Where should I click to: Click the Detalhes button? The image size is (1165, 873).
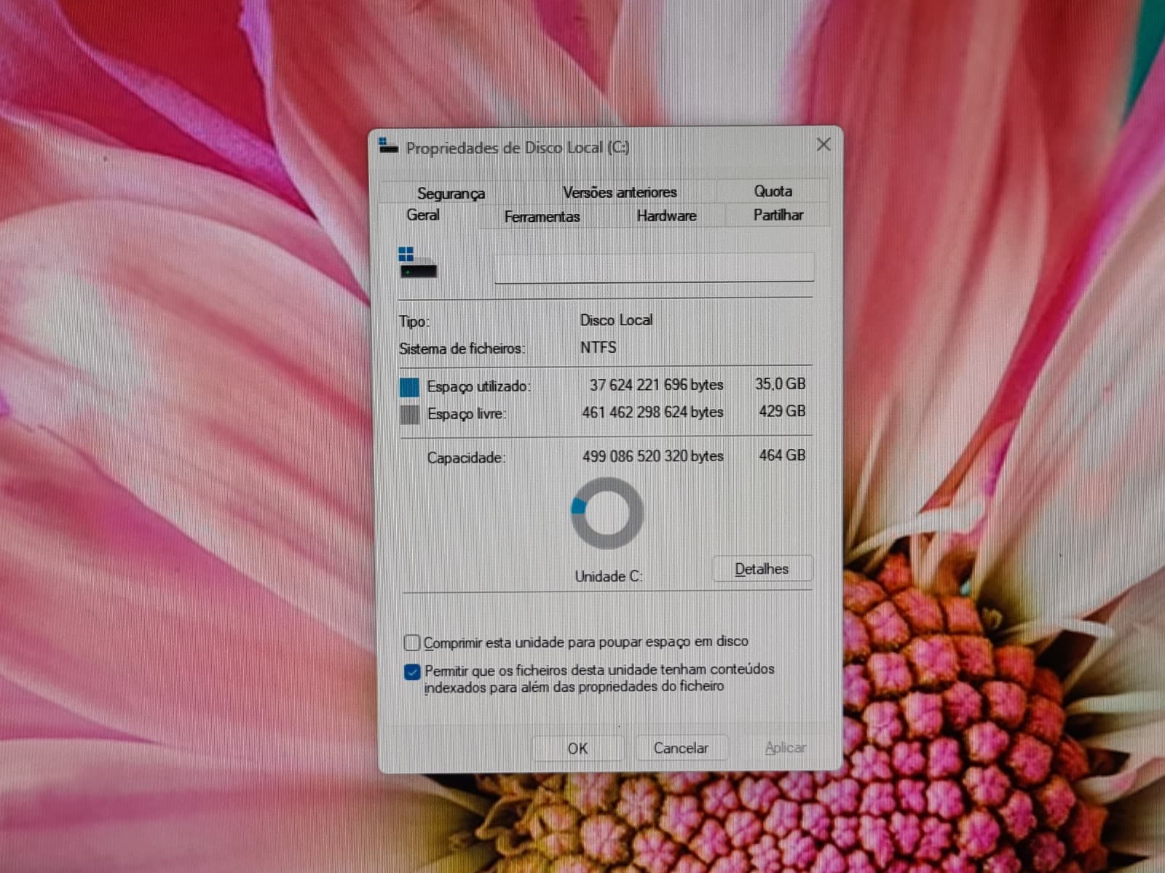click(762, 569)
